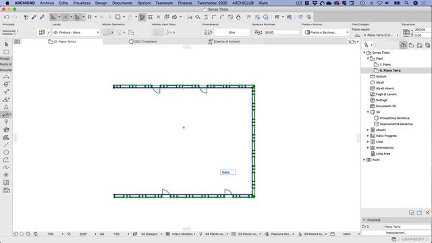Open the Design menu
The image size is (432, 243).
point(101,3)
